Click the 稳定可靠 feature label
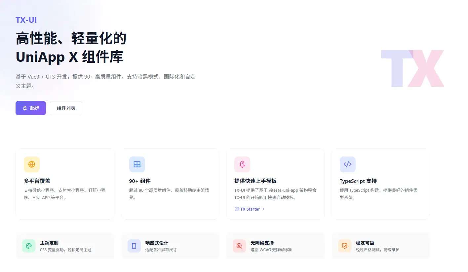This screenshot has height=272, width=468. coord(365,243)
